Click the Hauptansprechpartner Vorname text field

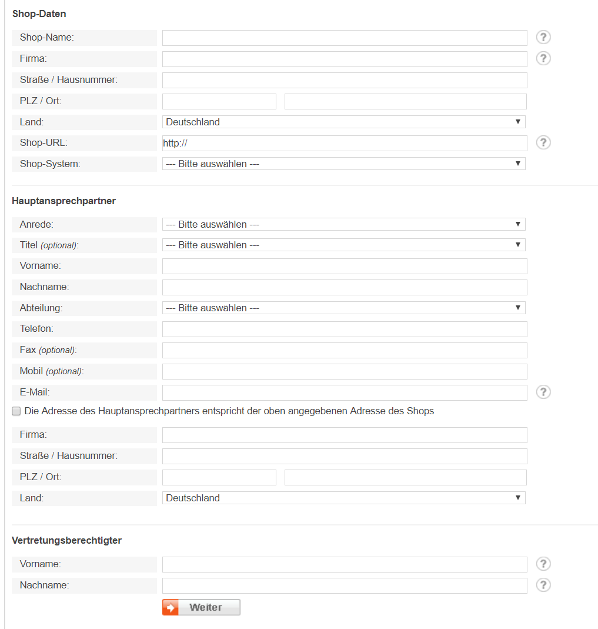tap(345, 266)
